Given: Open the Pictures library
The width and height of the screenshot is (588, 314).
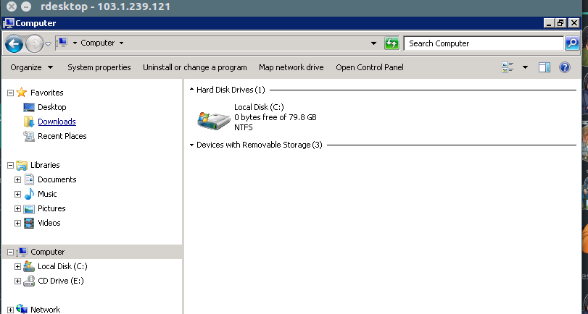Looking at the screenshot, I should [x=51, y=208].
